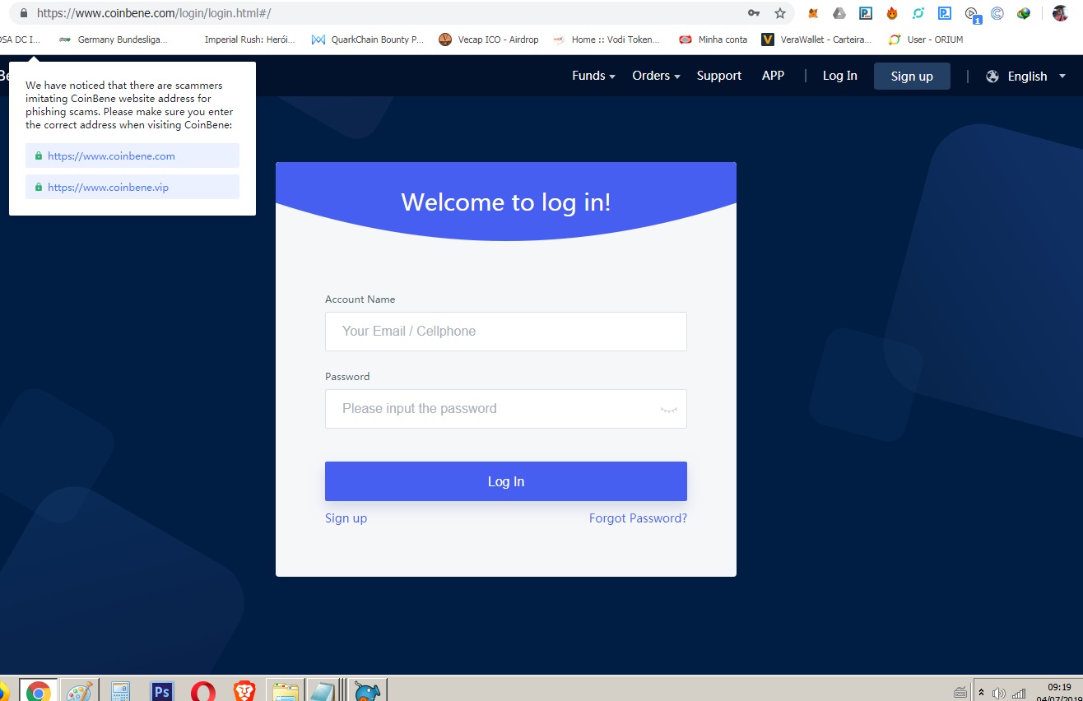Image resolution: width=1083 pixels, height=701 pixels.
Task: Open Paint from the taskbar
Action: click(x=80, y=691)
